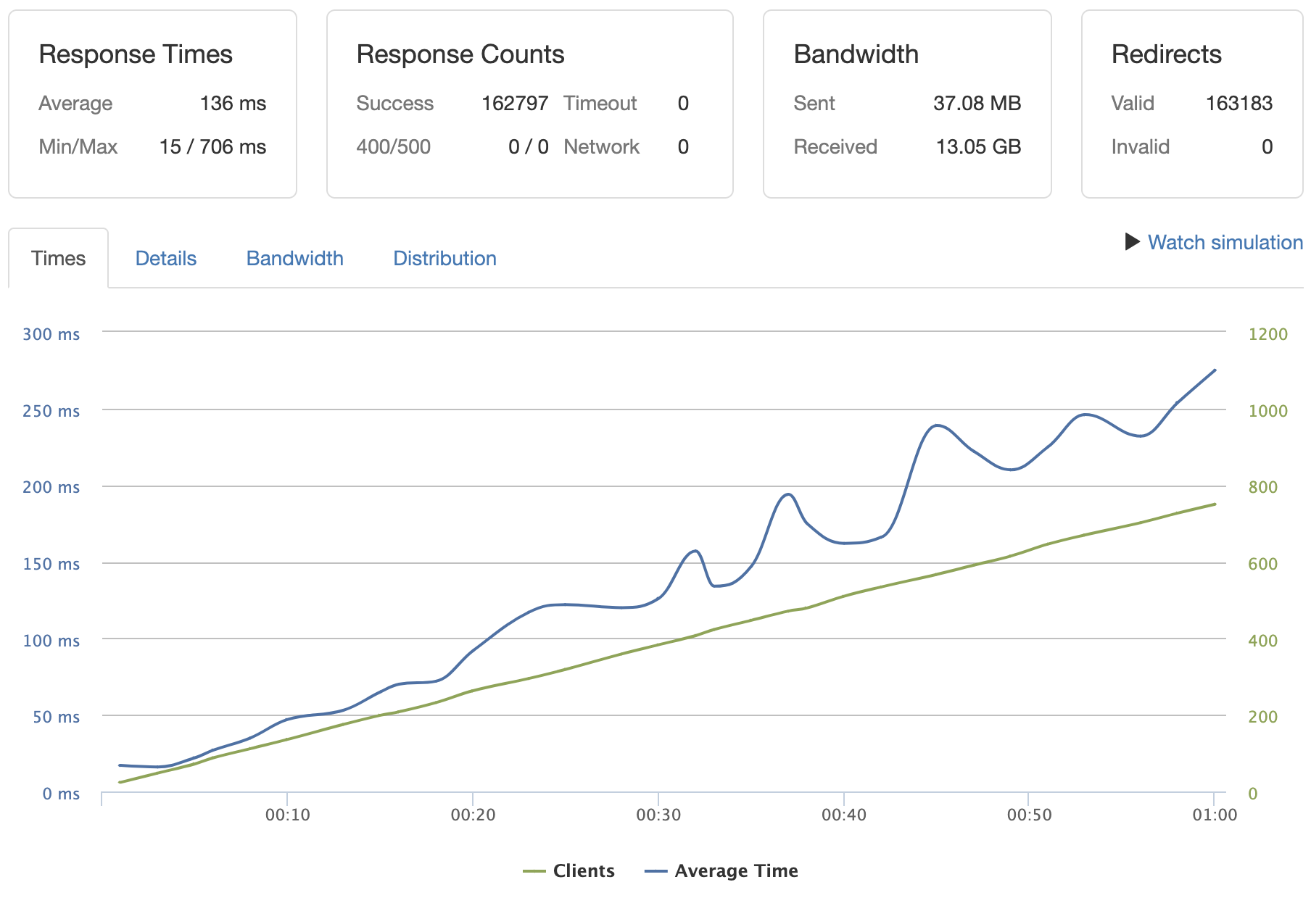Screen dimensions: 1311x919
Task: Switch to the Distribution tab
Action: (x=444, y=259)
